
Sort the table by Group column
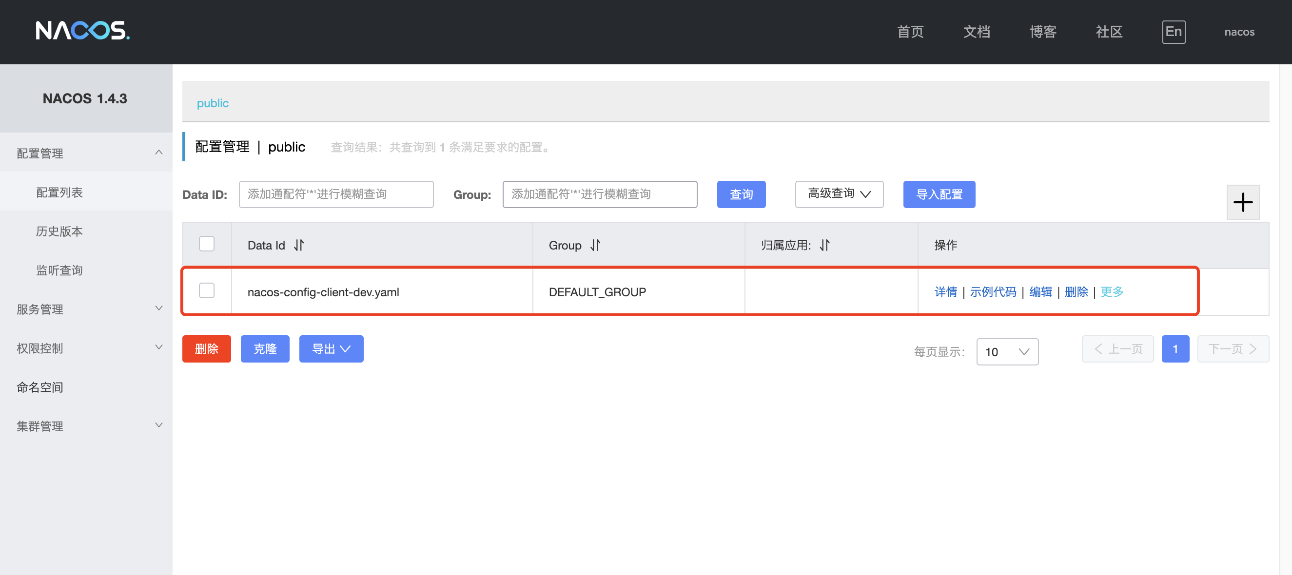click(x=595, y=245)
